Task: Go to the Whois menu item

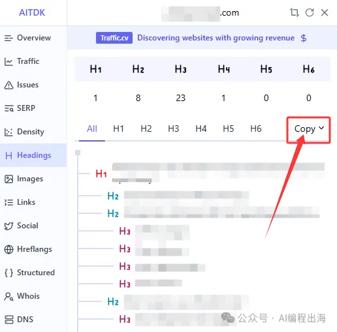Action: 22,296
